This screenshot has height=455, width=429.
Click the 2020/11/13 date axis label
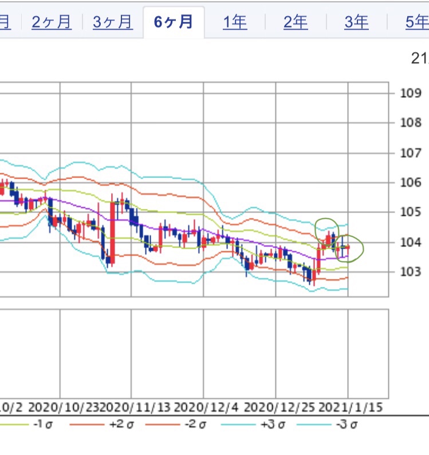click(x=136, y=407)
